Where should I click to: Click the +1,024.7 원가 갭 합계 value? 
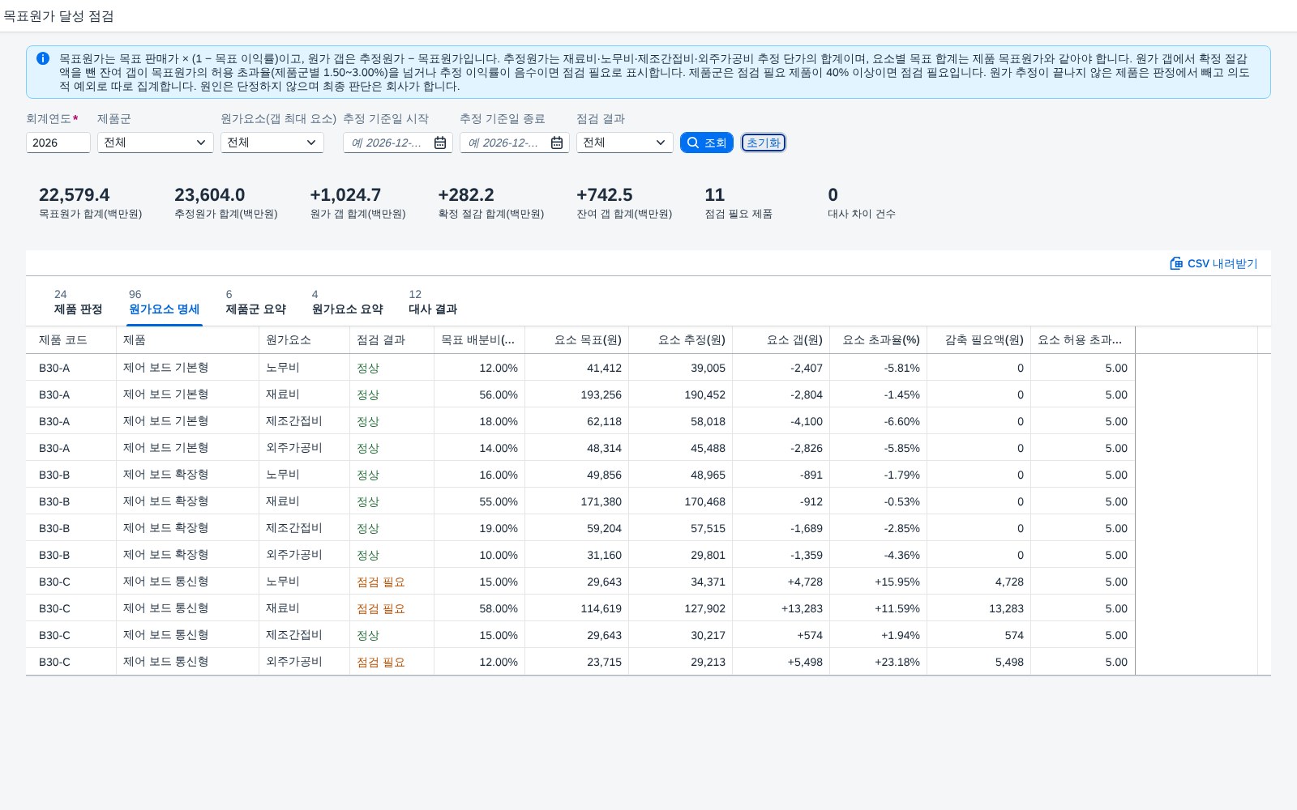(345, 195)
